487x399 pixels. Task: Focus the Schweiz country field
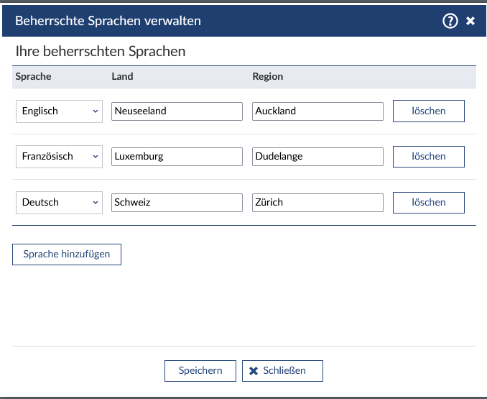(x=177, y=203)
